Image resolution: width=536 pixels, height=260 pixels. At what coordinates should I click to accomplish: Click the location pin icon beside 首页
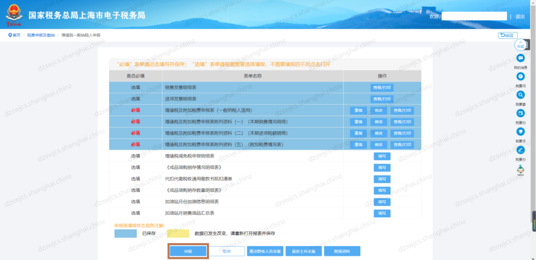pyautogui.click(x=10, y=35)
